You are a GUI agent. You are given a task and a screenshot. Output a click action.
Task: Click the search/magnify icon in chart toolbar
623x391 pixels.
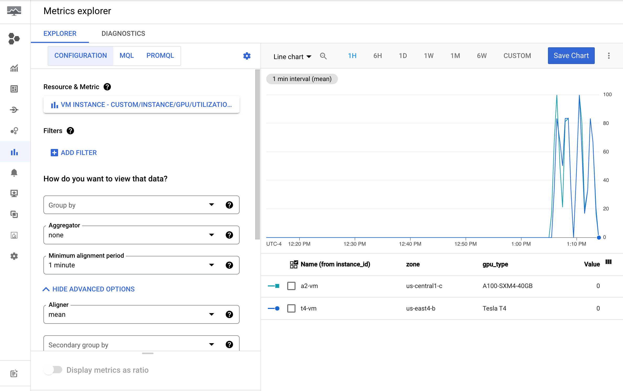(x=323, y=55)
